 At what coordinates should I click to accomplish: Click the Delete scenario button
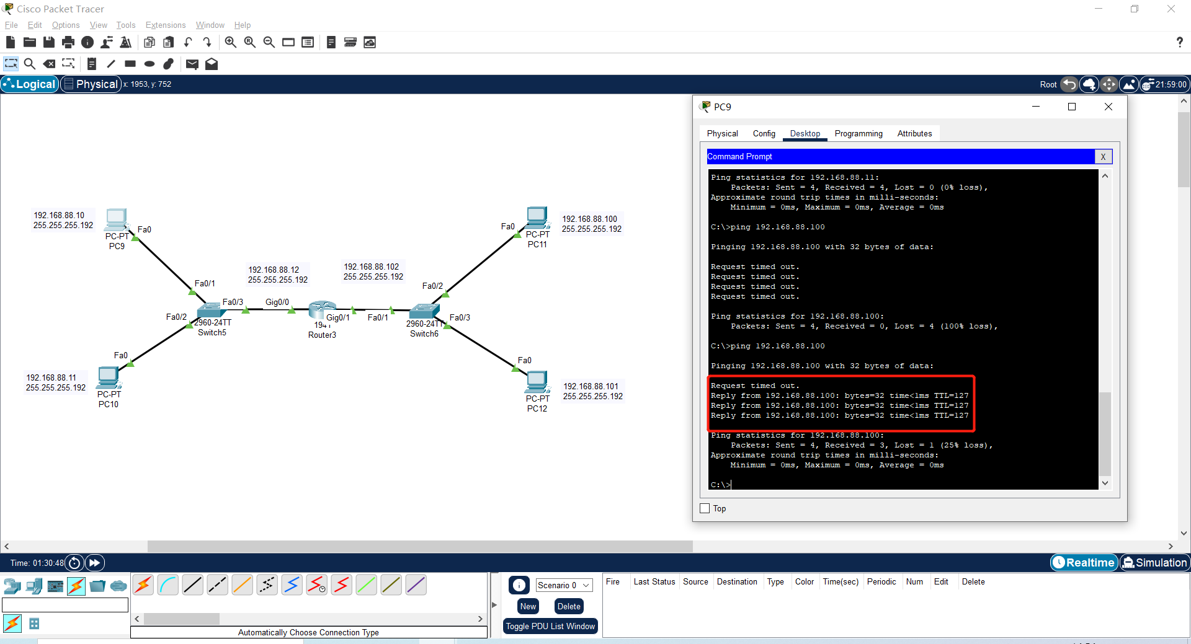coord(569,606)
